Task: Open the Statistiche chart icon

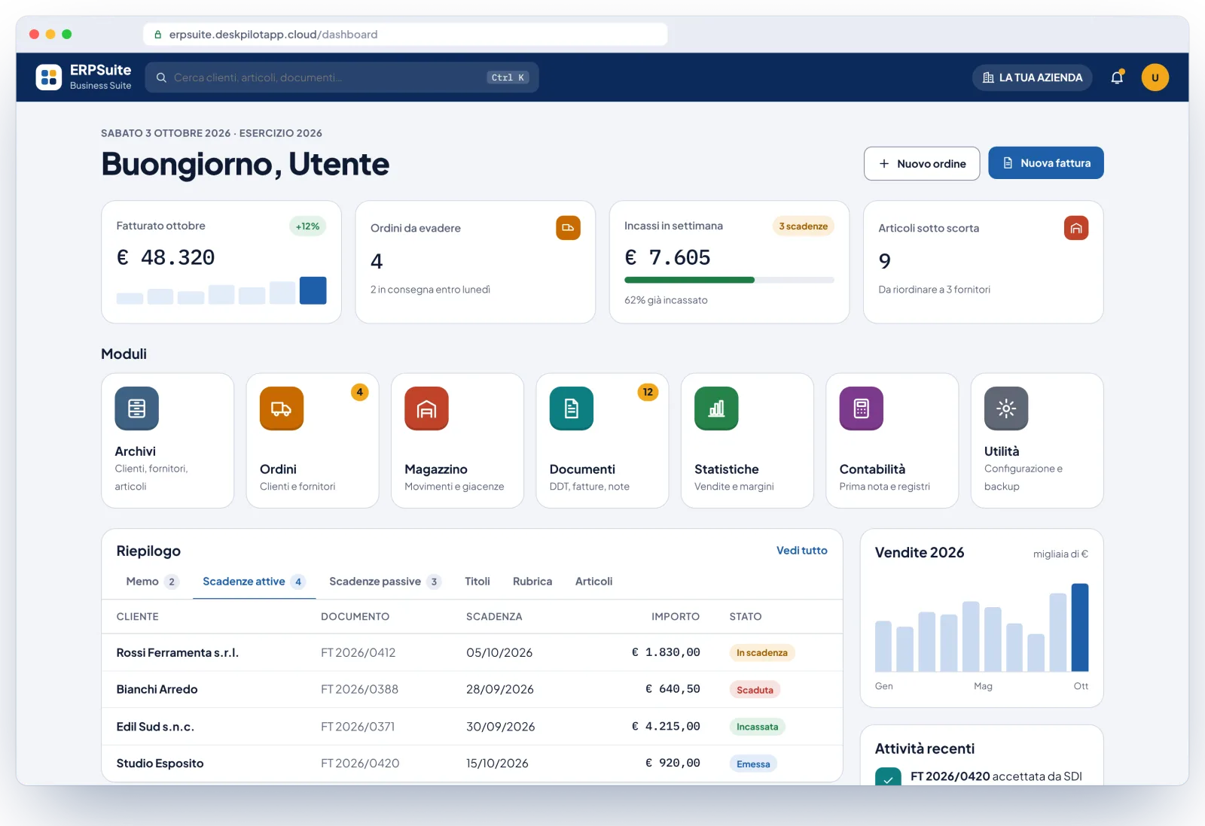Action: click(716, 408)
